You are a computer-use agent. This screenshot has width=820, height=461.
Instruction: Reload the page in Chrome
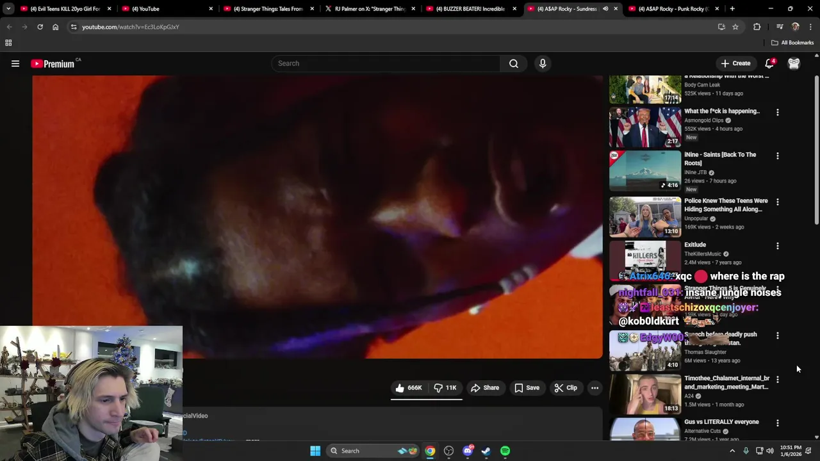[40, 27]
